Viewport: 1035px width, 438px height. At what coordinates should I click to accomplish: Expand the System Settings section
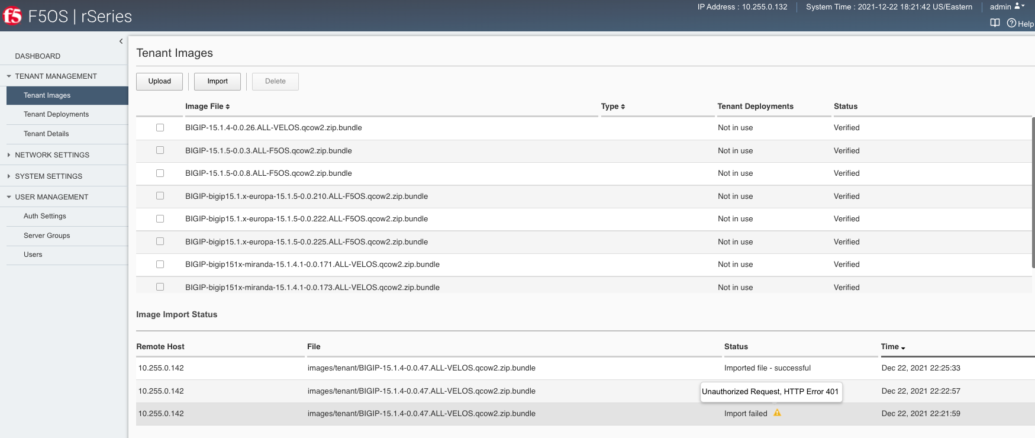(x=9, y=176)
